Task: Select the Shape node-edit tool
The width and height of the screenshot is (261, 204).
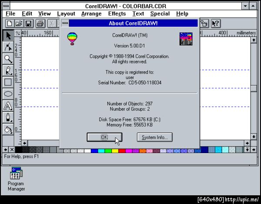Action: click(x=8, y=47)
